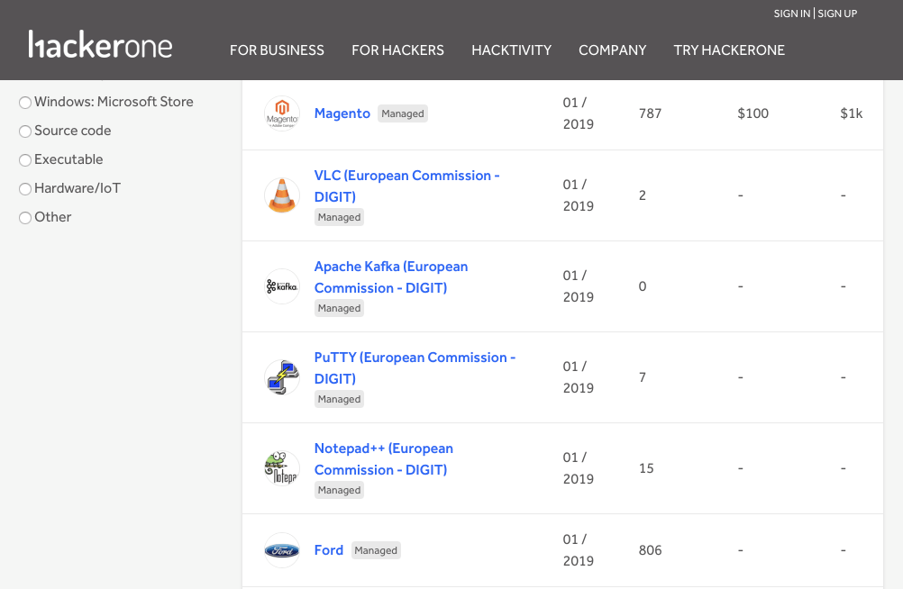Pick the Other asset type option
This screenshot has height=589, width=903.
[x=25, y=218]
